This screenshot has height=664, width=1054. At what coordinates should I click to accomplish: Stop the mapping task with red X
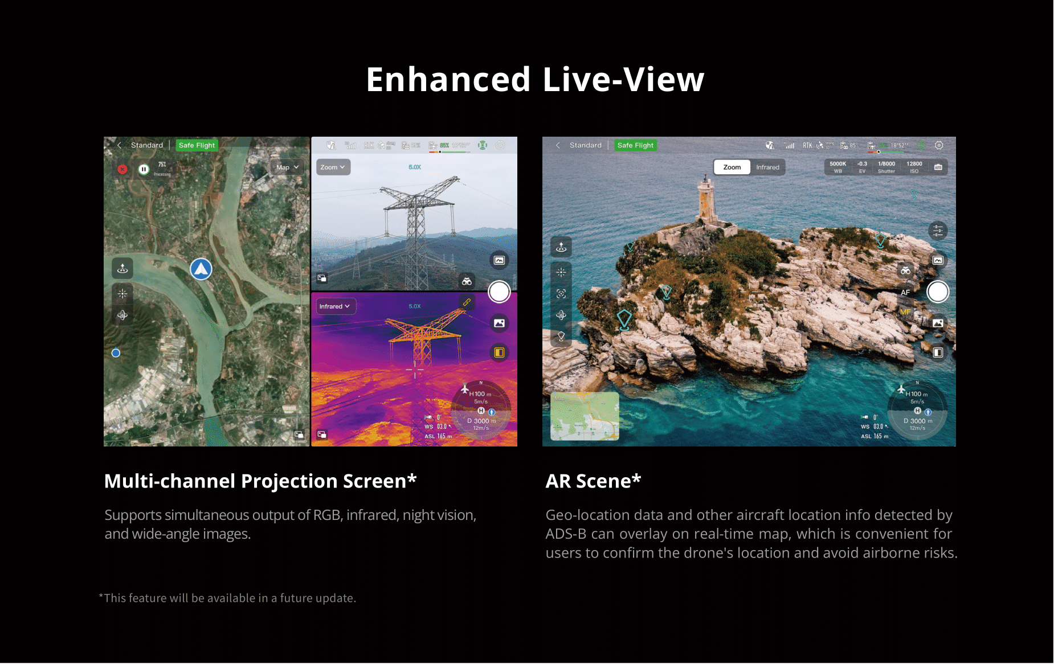[122, 169]
